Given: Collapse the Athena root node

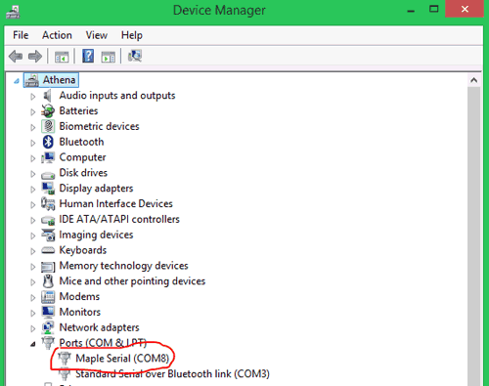Looking at the screenshot, I should 17,81.
